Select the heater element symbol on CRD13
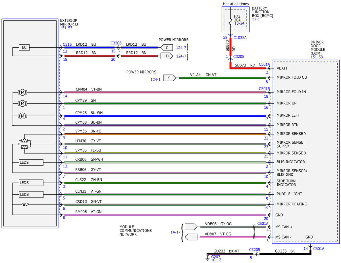Screen dimensions: 341x263 point(25,205)
